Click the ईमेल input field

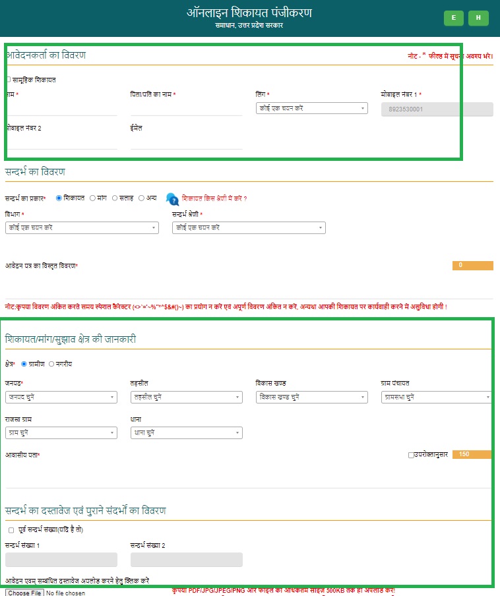click(x=186, y=142)
